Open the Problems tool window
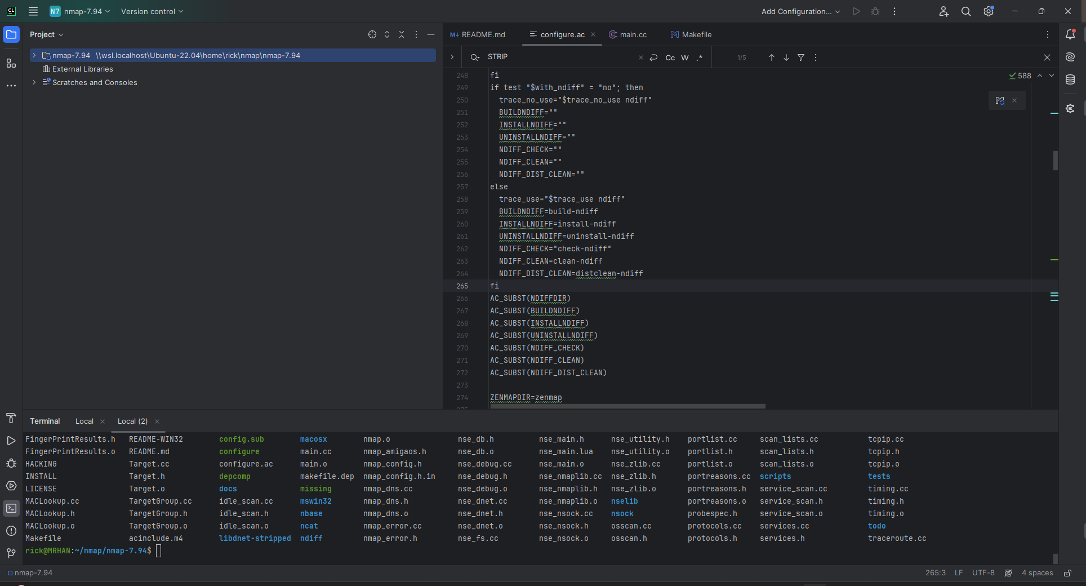 coord(11,531)
